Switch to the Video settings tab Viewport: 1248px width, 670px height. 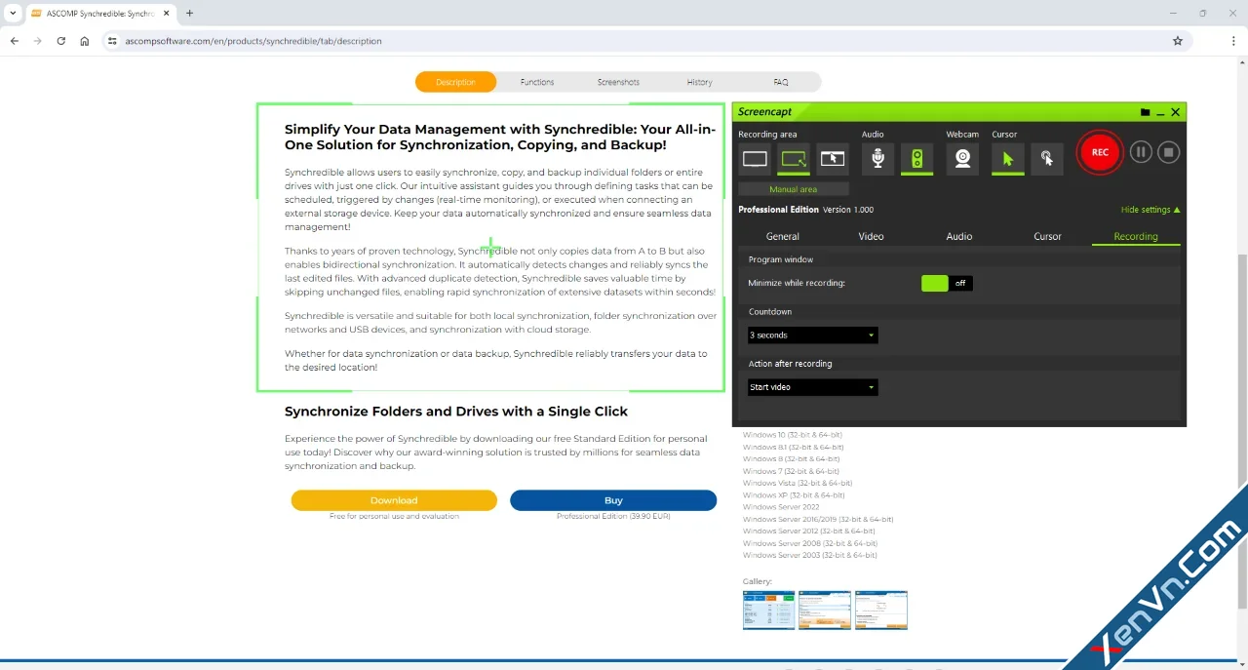coord(871,236)
